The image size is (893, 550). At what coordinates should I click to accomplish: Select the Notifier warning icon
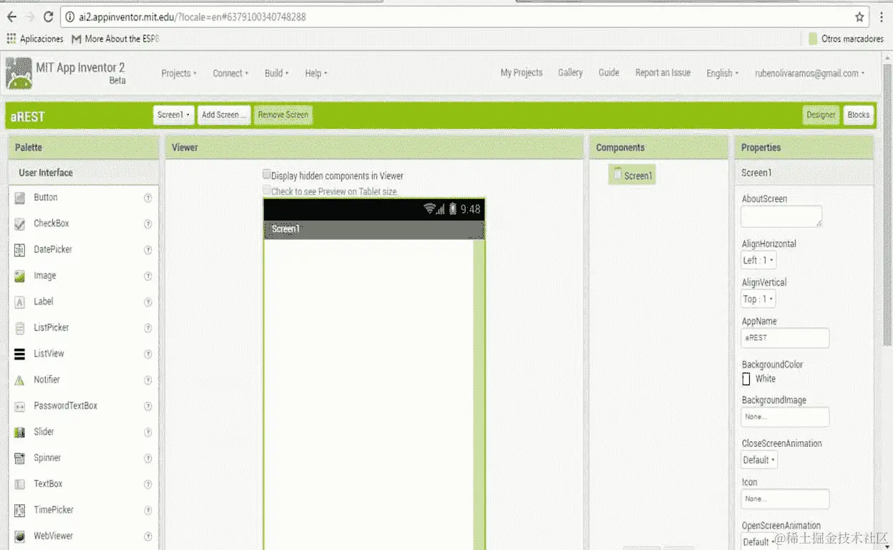point(20,380)
